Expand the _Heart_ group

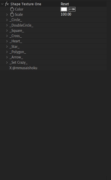(x=7, y=41)
